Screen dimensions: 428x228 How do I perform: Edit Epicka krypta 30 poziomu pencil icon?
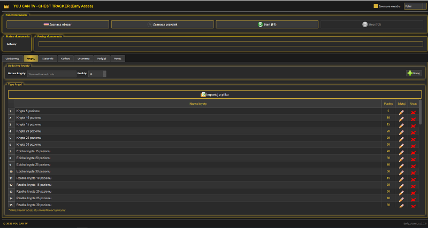[401, 172]
